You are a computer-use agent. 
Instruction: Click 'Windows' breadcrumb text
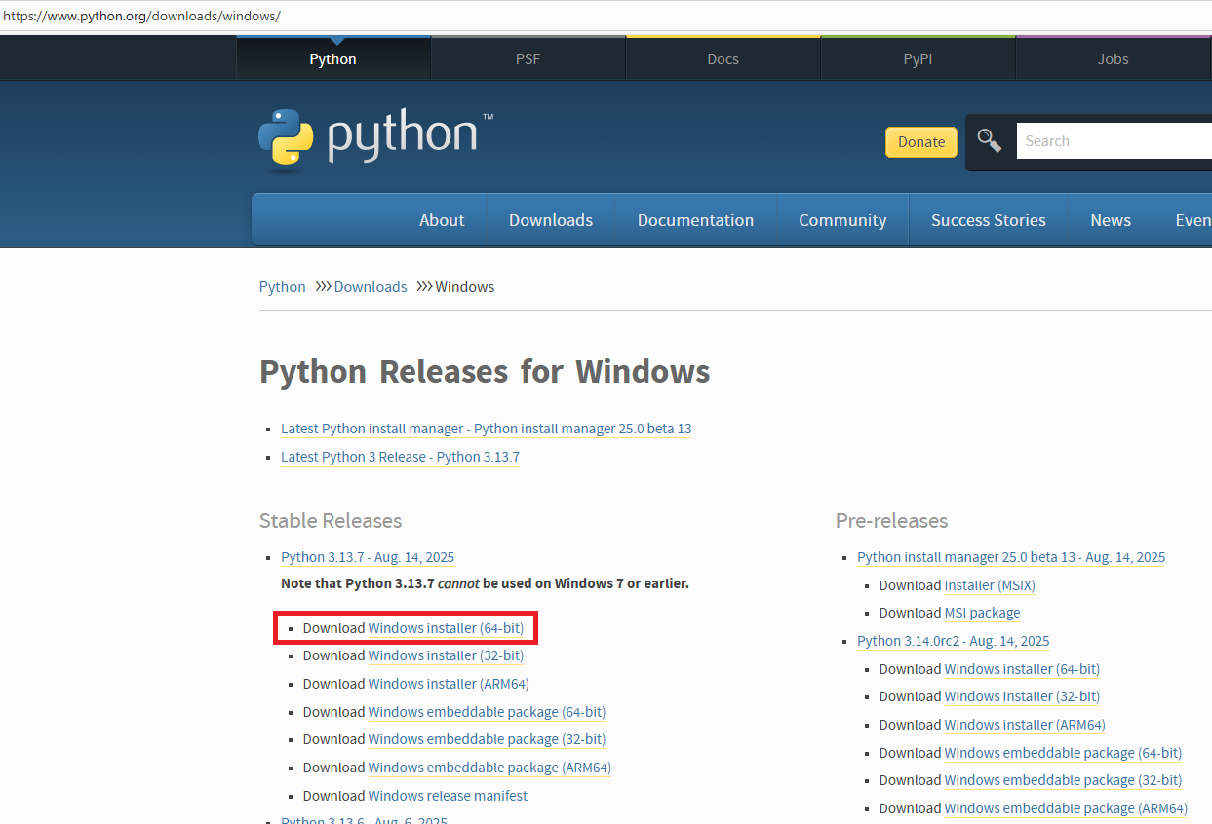tap(465, 287)
